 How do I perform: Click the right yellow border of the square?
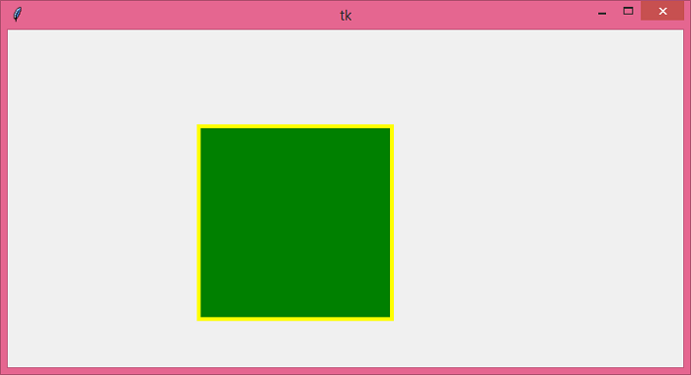(392, 222)
